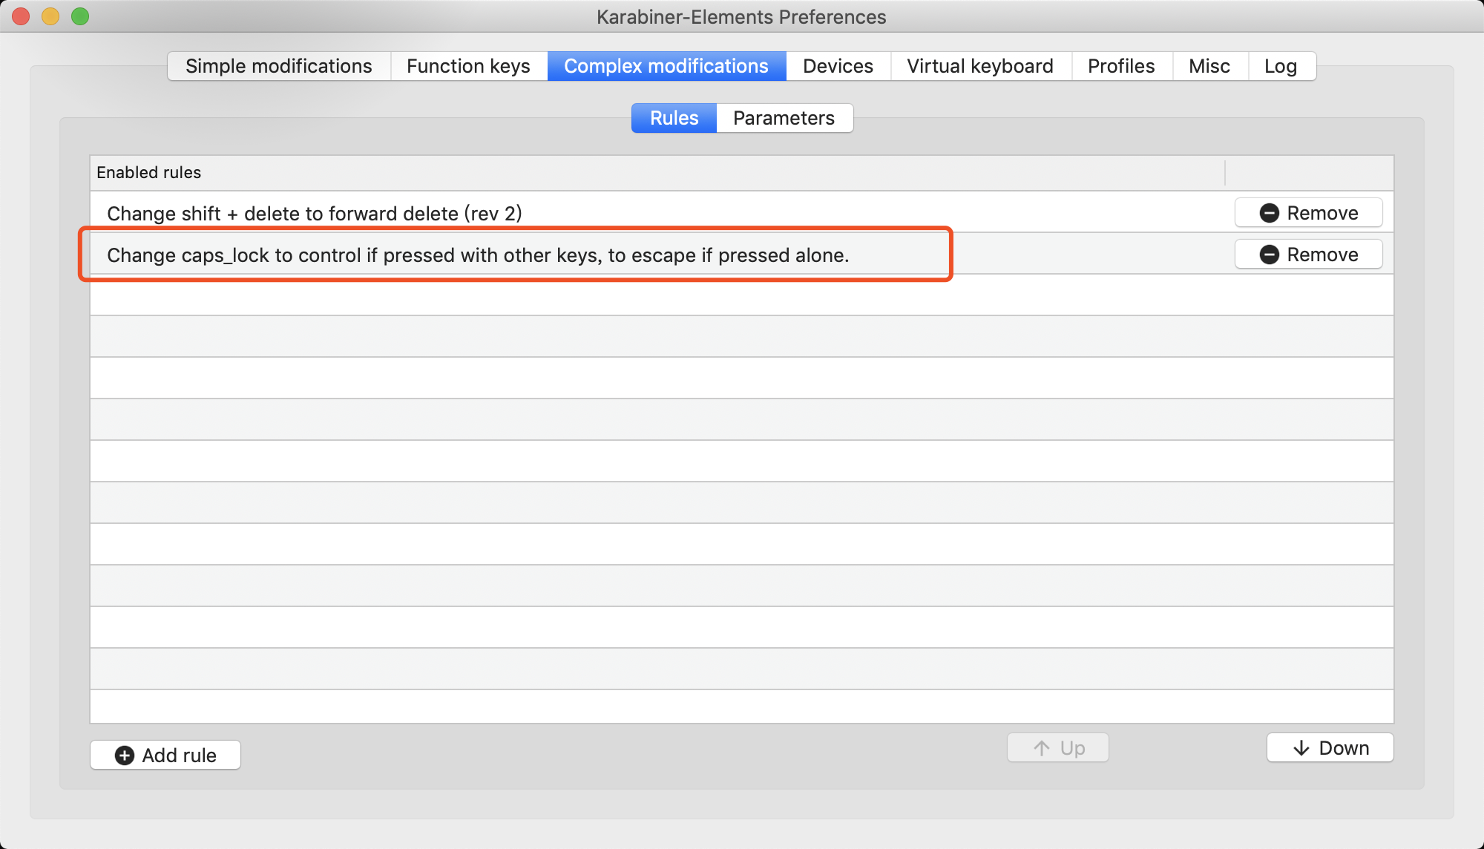The width and height of the screenshot is (1484, 849).
Task: Click the minus icon on first Remove button
Action: coord(1269,213)
